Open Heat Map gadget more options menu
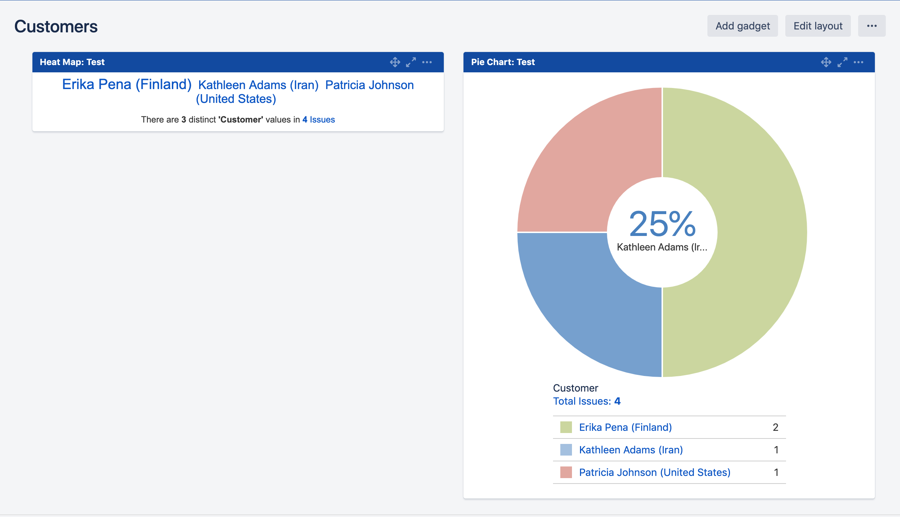The width and height of the screenshot is (900, 517). [x=427, y=62]
